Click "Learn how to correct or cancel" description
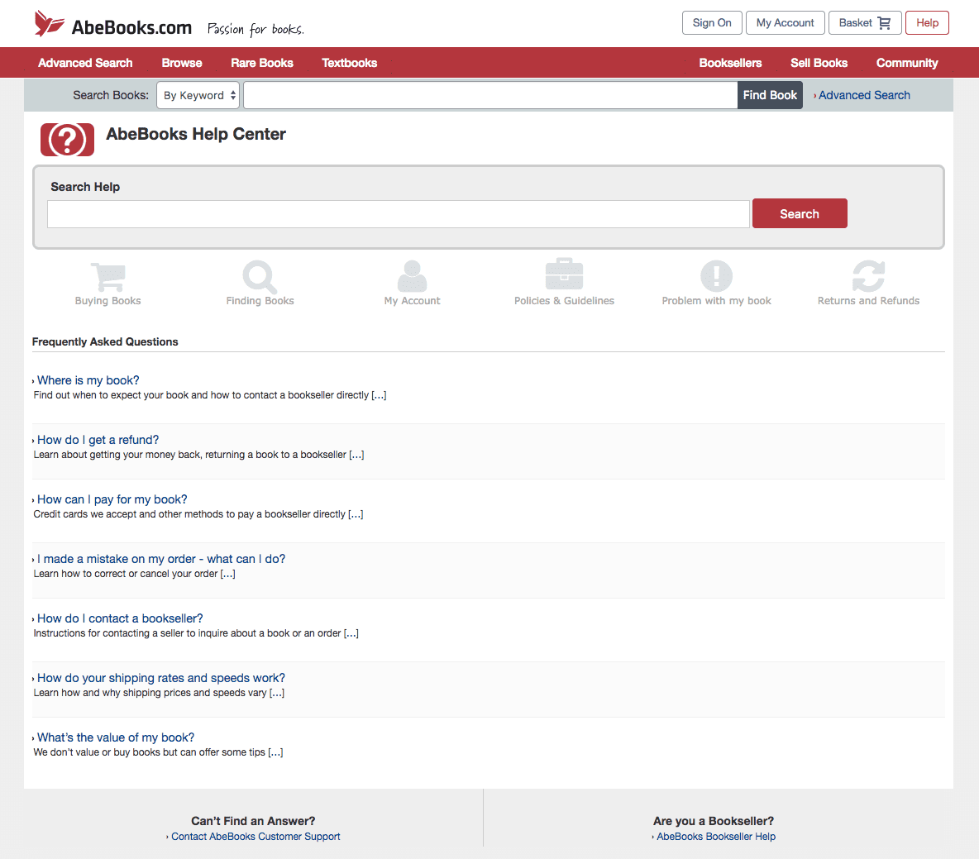Image resolution: width=979 pixels, height=859 pixels. (134, 574)
